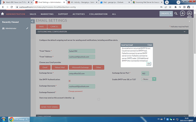Click the SuiteCRM home icon
Image resolution: width=196 pixels, height=122 pixels.
(x=3, y=14)
